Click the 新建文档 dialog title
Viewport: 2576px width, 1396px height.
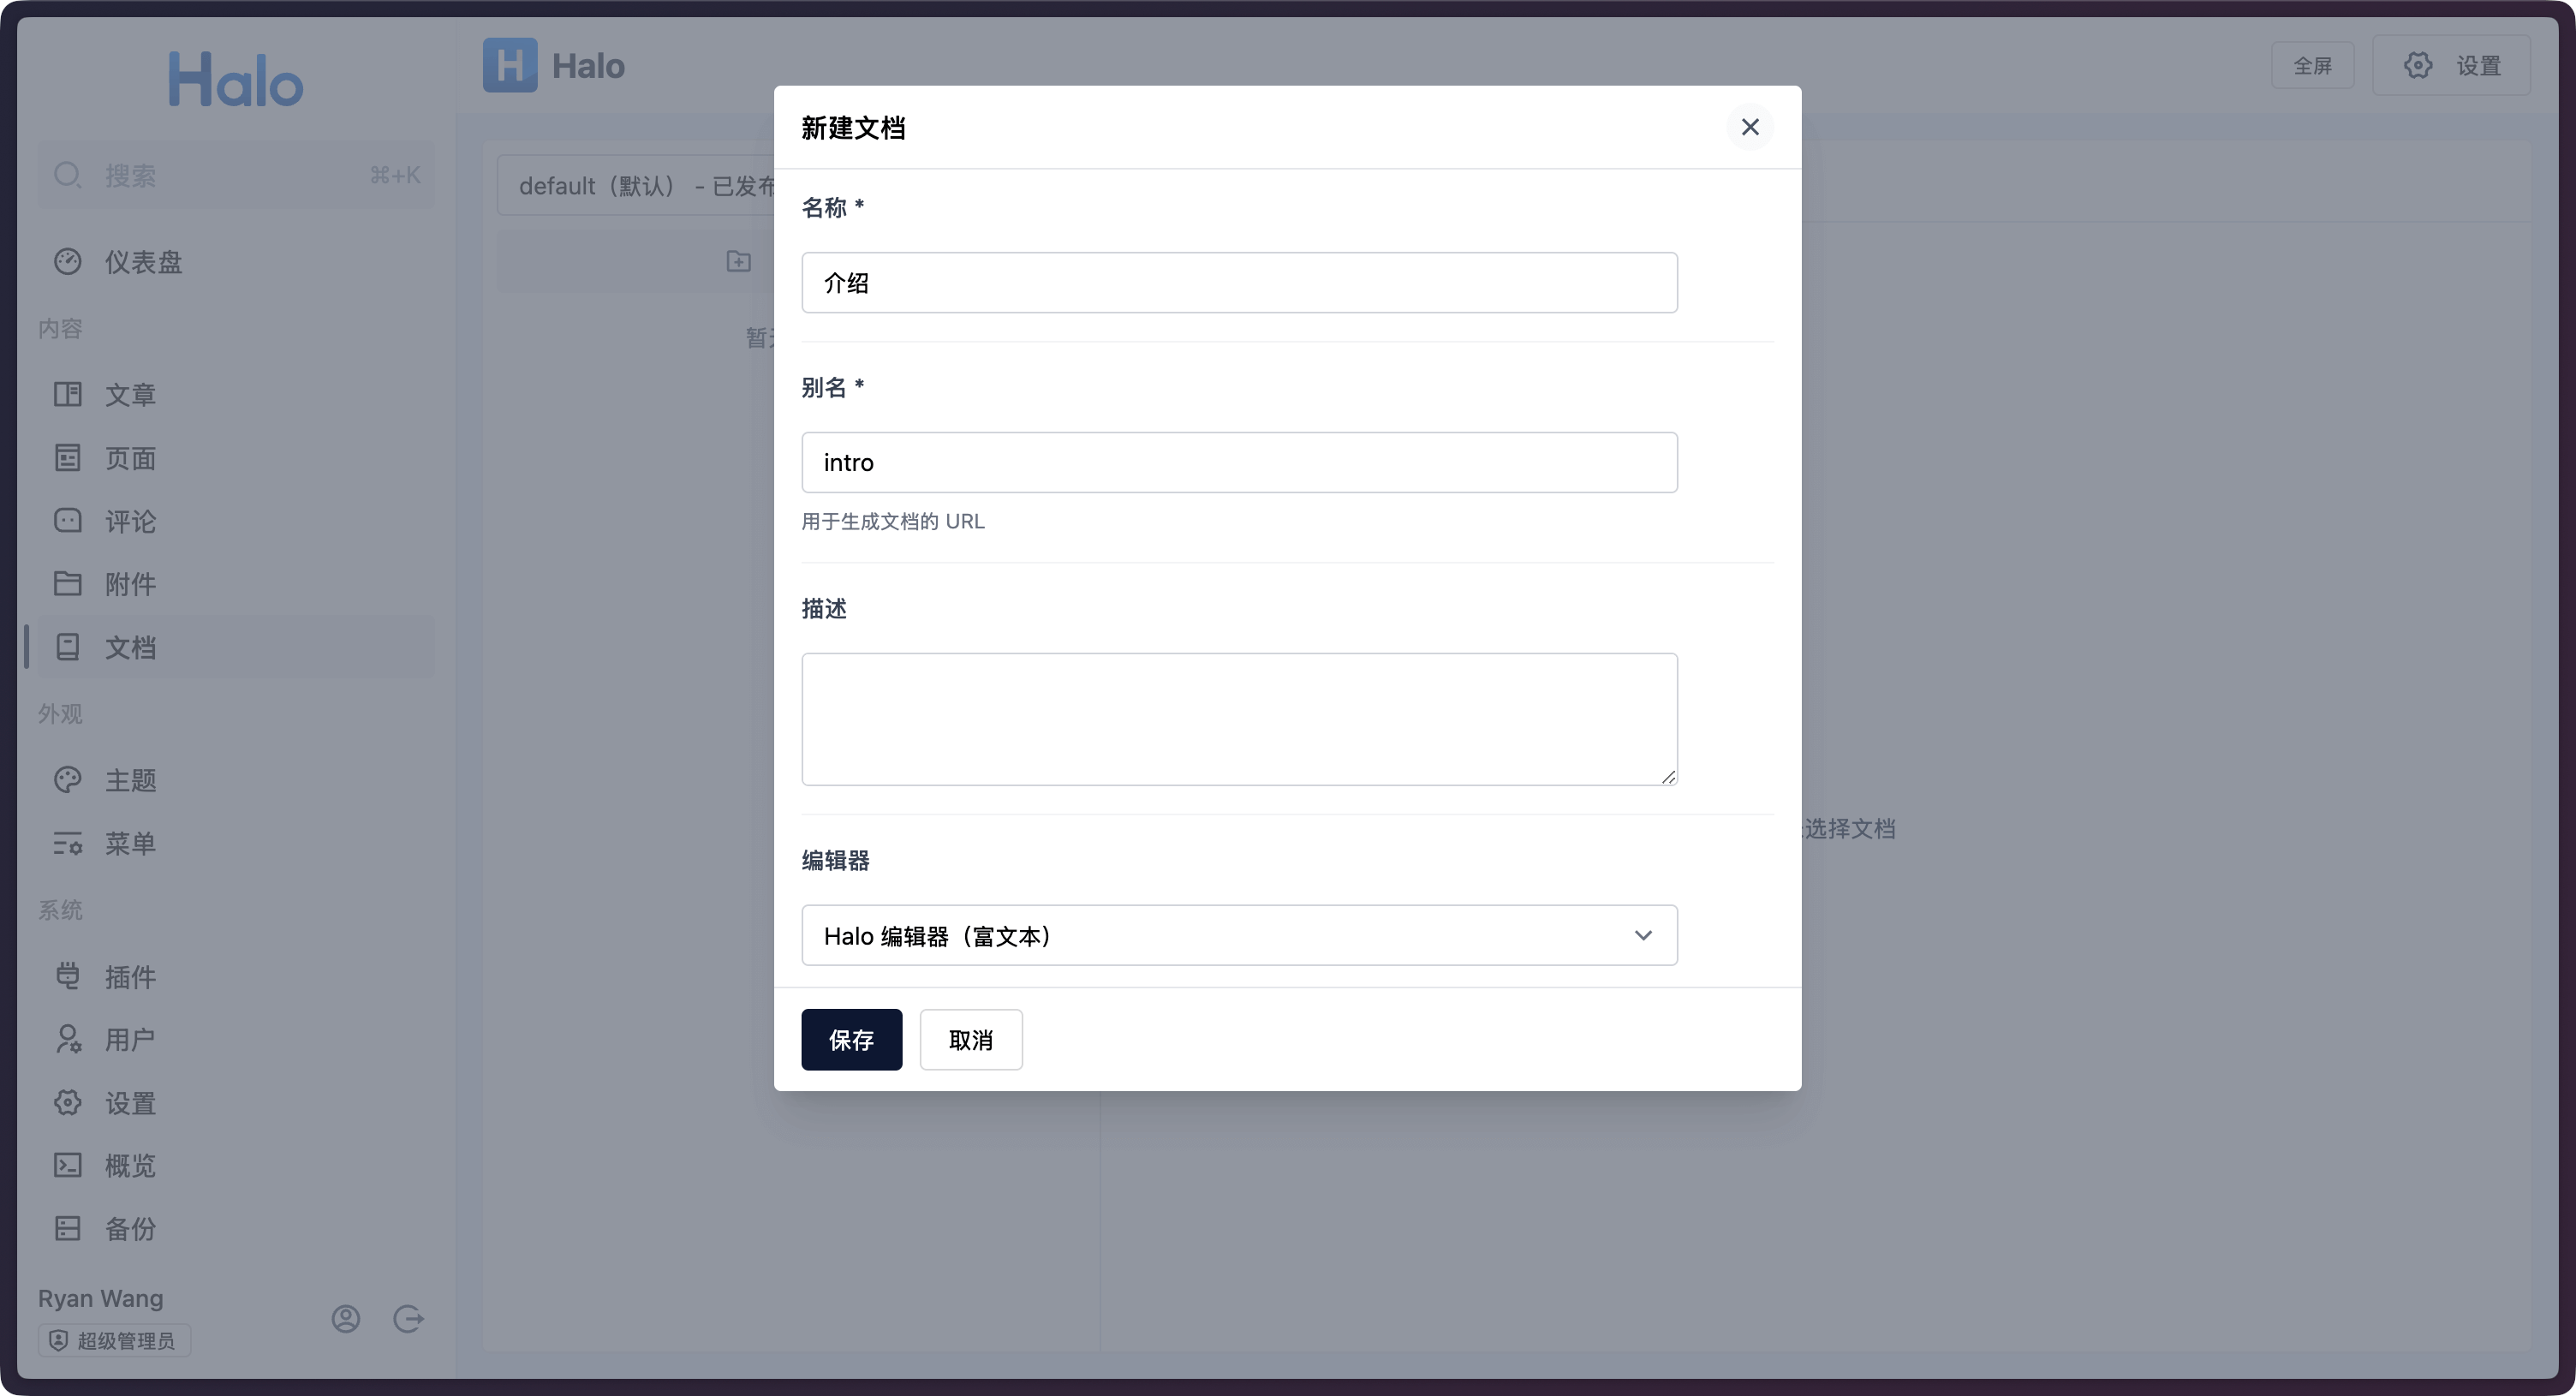(853, 128)
